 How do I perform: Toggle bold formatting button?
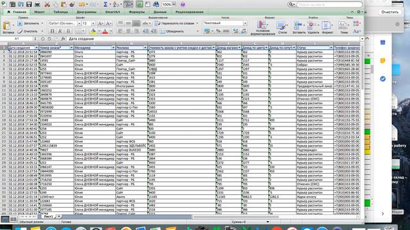(x=52, y=31)
